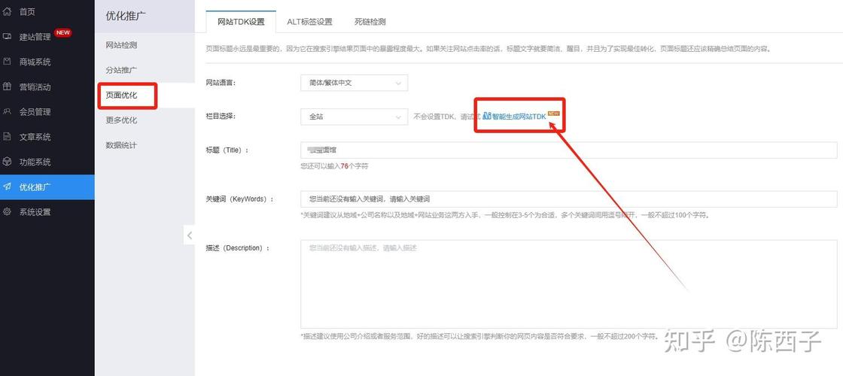Click the 描述 Description text area

coord(568,284)
